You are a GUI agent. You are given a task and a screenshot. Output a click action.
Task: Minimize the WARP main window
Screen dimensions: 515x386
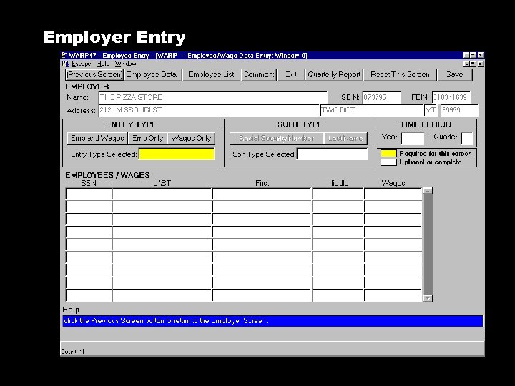[466, 55]
